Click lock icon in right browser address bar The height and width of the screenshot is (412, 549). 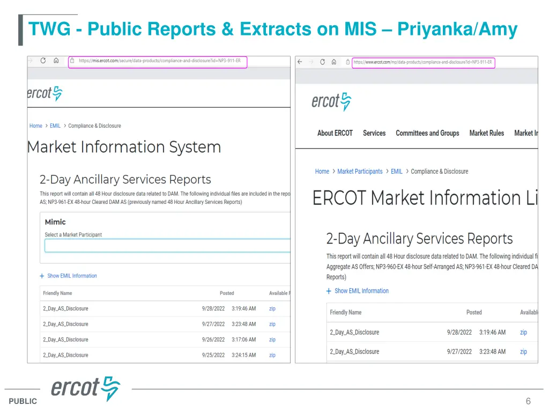tap(347, 62)
